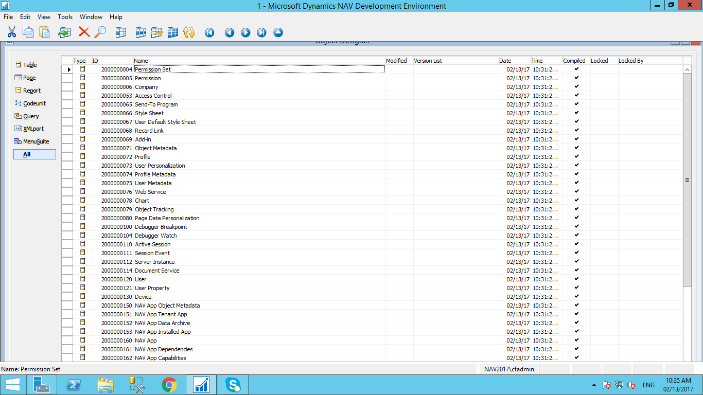
Task: Click the ENG language indicator in tray
Action: pos(648,385)
